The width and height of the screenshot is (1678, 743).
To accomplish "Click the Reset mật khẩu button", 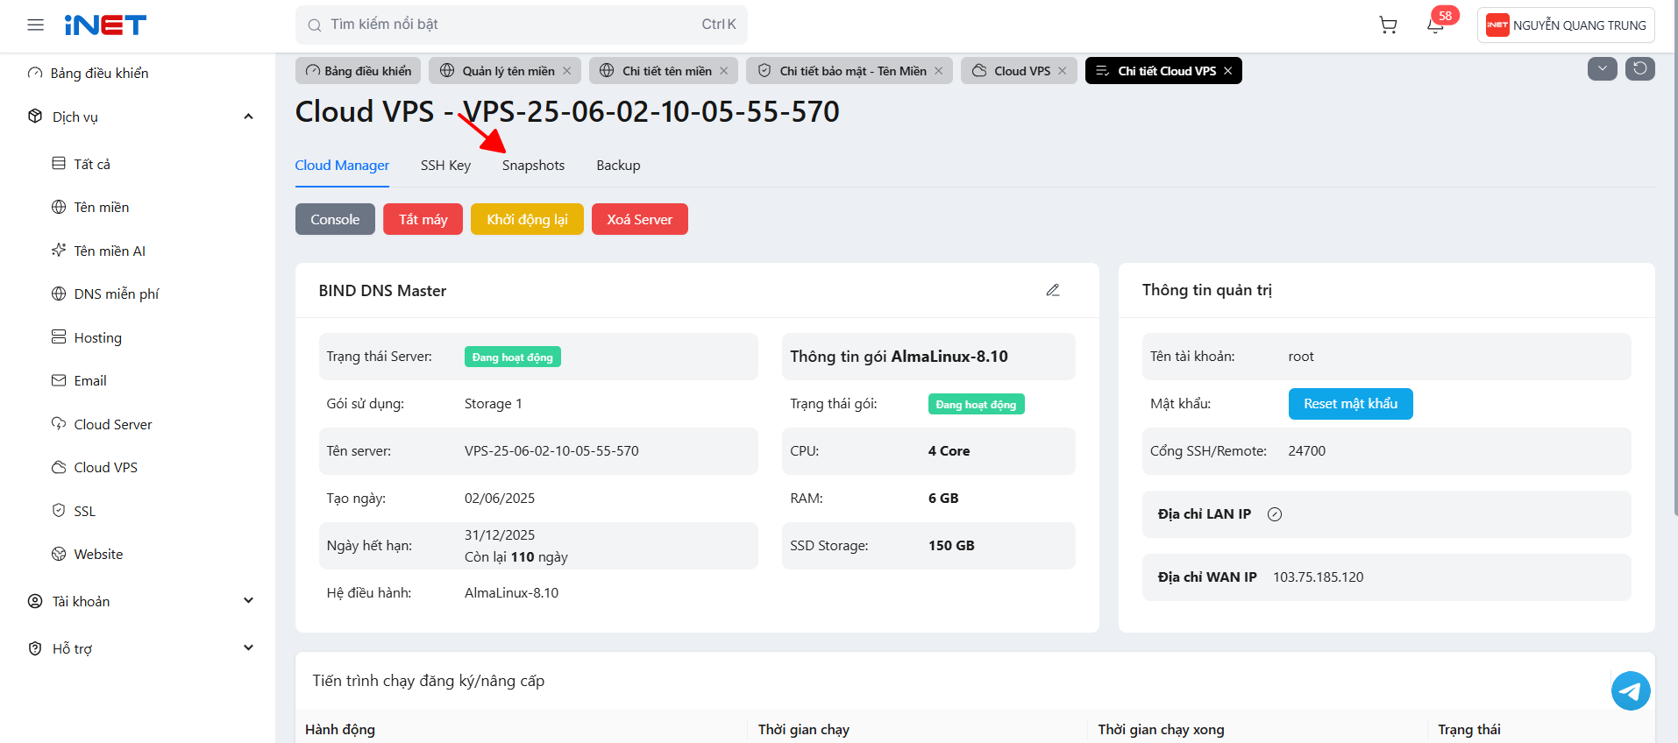I will [1350, 404].
